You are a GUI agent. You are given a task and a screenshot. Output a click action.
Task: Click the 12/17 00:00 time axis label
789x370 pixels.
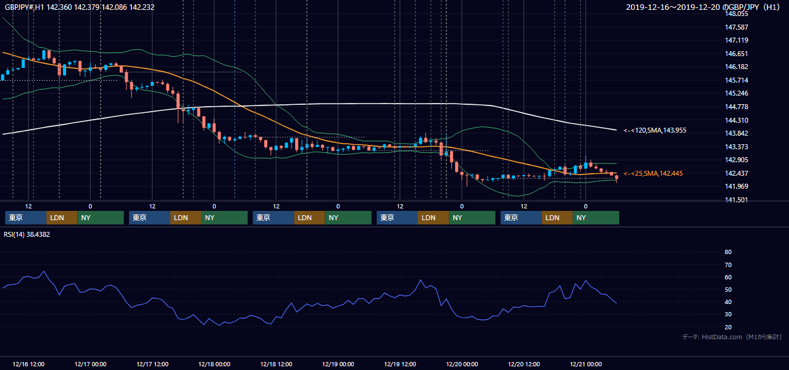(x=90, y=364)
